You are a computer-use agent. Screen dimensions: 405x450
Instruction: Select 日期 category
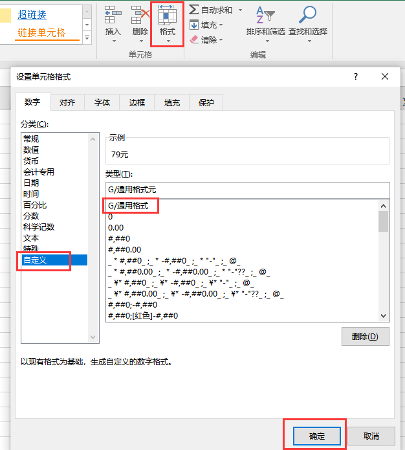coord(54,183)
